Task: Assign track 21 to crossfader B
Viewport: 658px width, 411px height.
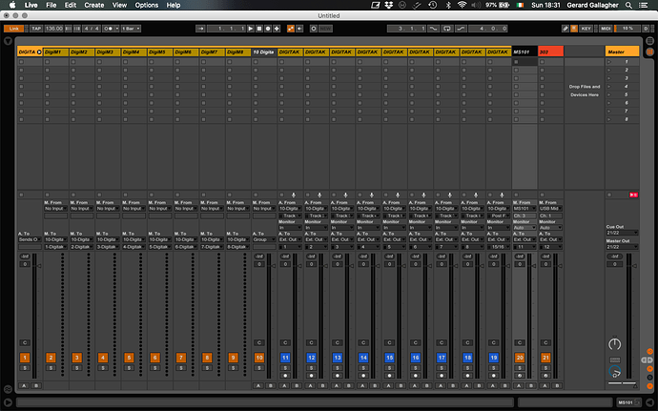Action: pos(557,385)
